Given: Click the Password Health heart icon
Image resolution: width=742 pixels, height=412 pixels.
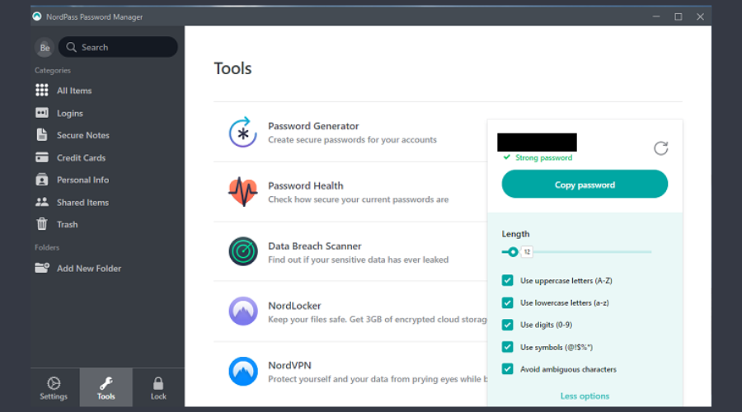Looking at the screenshot, I should click(243, 191).
